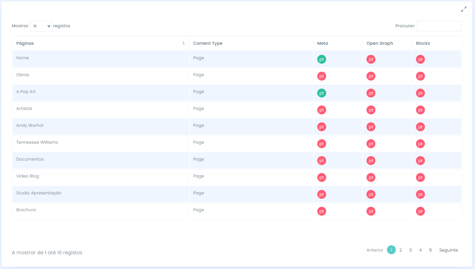
Task: Click the green pt Meta badge for Home
Action: (x=321, y=59)
